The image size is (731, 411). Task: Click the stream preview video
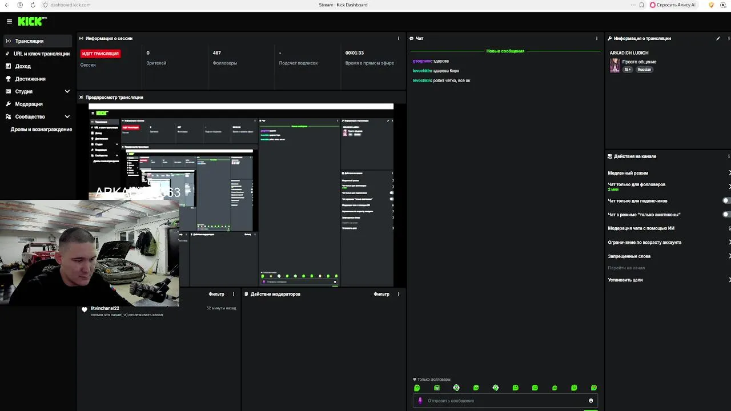click(x=241, y=195)
